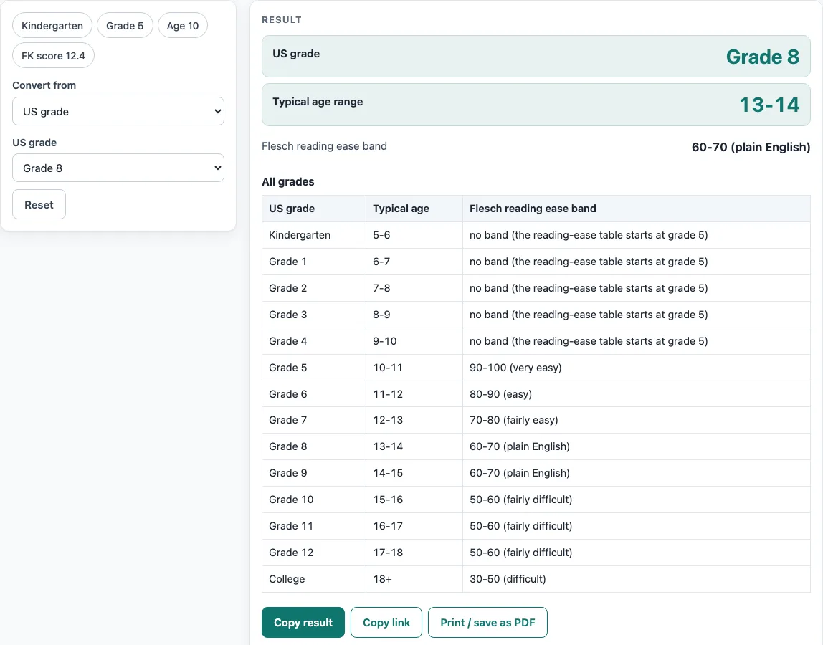This screenshot has height=645, width=823.
Task: Expand the US grade Grade 8 dropdown
Action: (118, 168)
